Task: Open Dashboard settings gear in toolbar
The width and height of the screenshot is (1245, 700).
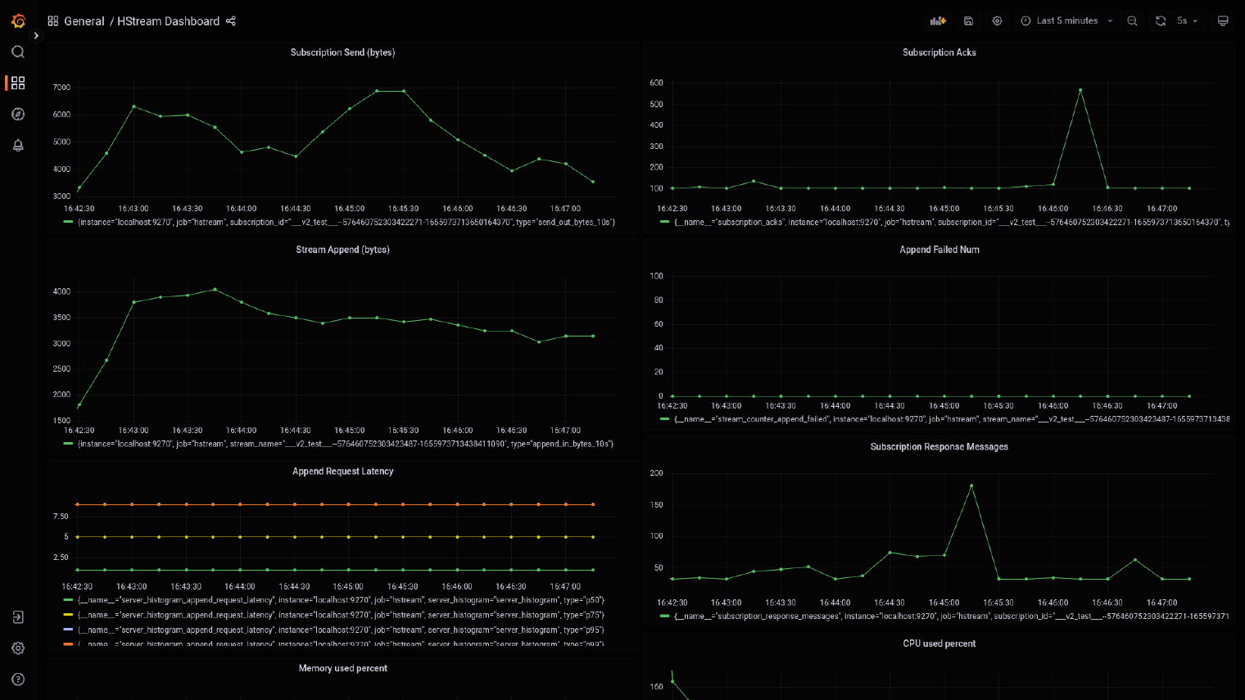Action: pos(997,20)
